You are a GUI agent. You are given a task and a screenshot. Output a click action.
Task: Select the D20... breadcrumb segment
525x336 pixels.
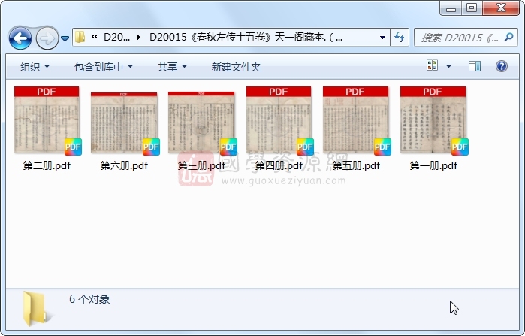(x=116, y=37)
